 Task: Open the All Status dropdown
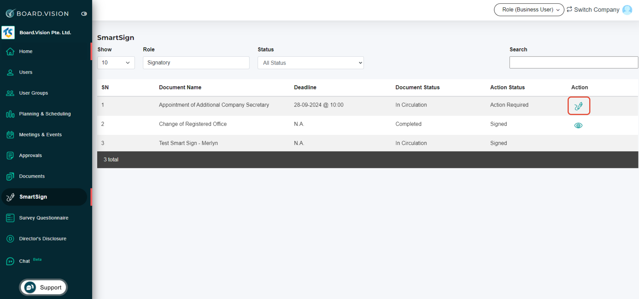(311, 63)
